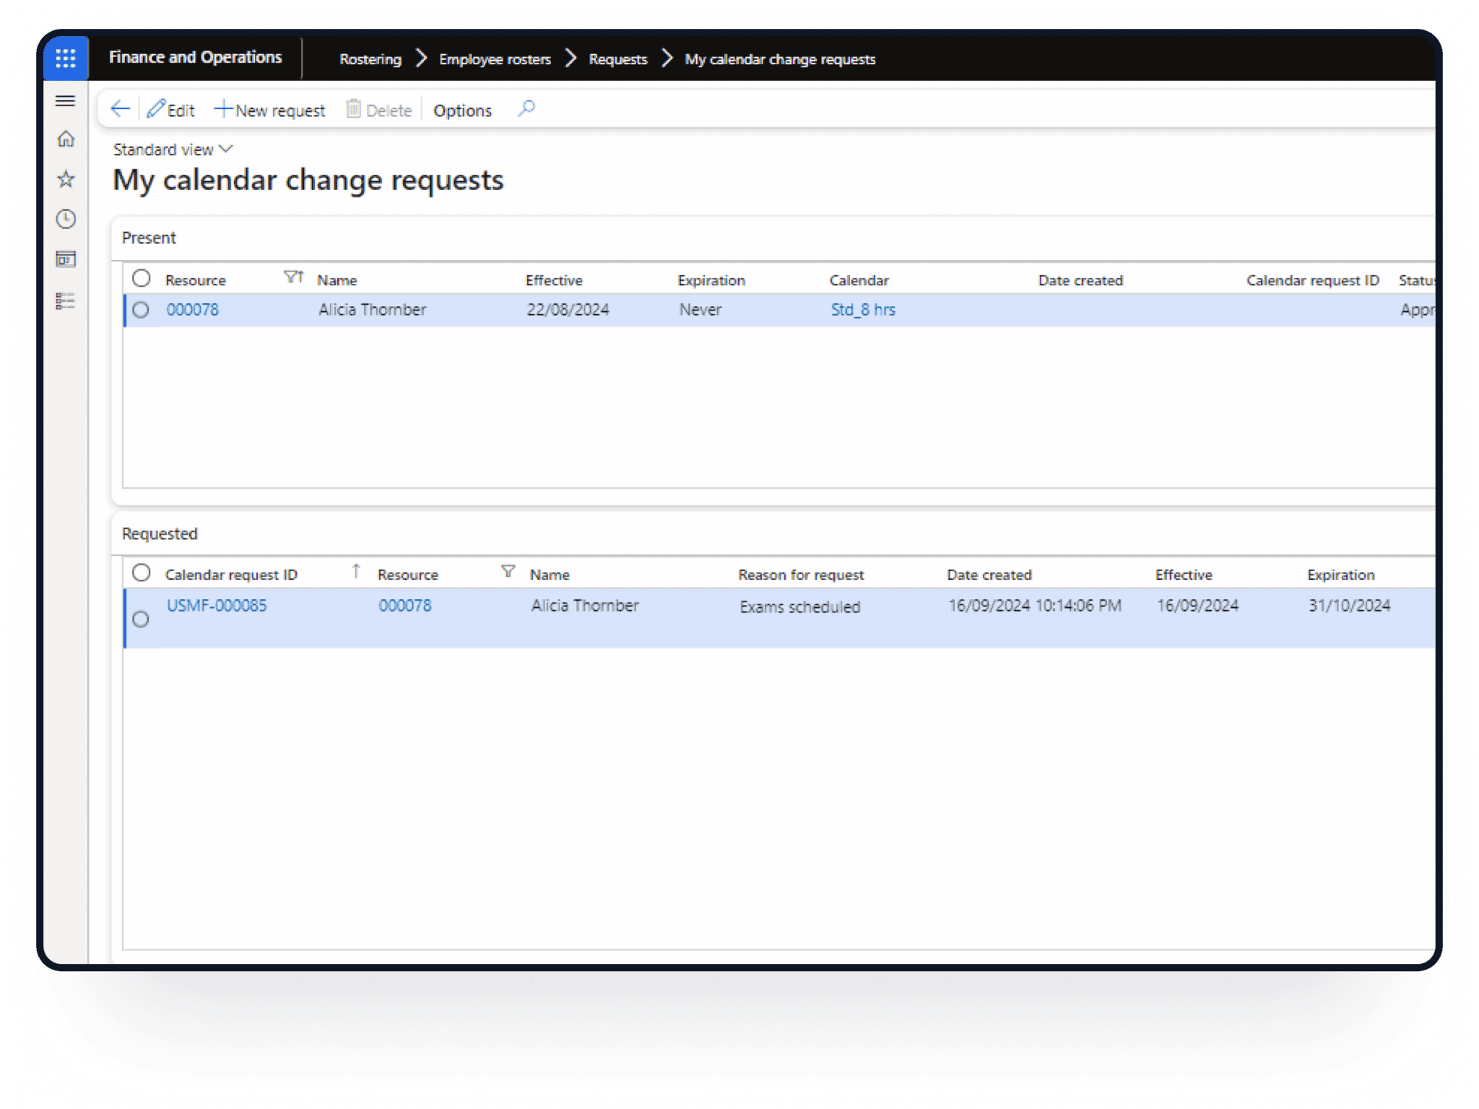1479x1109 pixels.
Task: Click Finance and Operations title
Action: [195, 57]
